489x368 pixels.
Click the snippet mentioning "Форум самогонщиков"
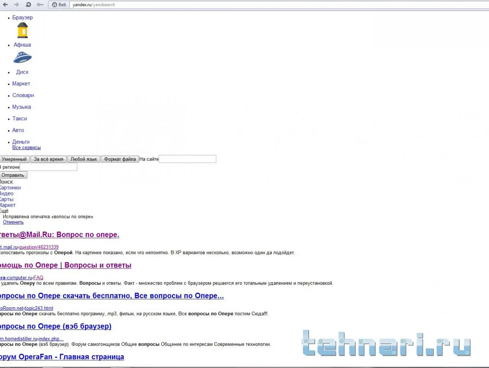point(135,344)
